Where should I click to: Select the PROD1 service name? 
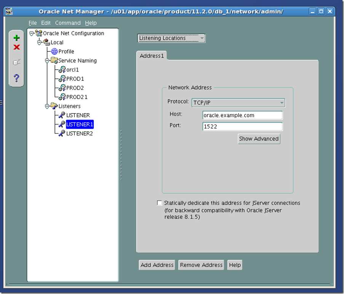tap(75, 79)
